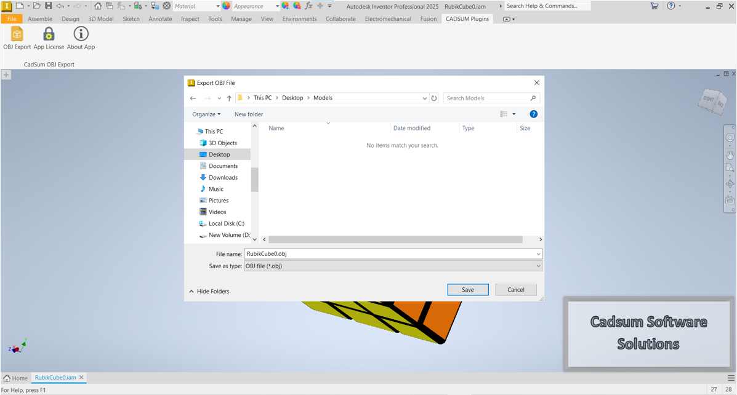Click the shopping cart icon in title bar
Image resolution: width=737 pixels, height=395 pixels.
[654, 6]
